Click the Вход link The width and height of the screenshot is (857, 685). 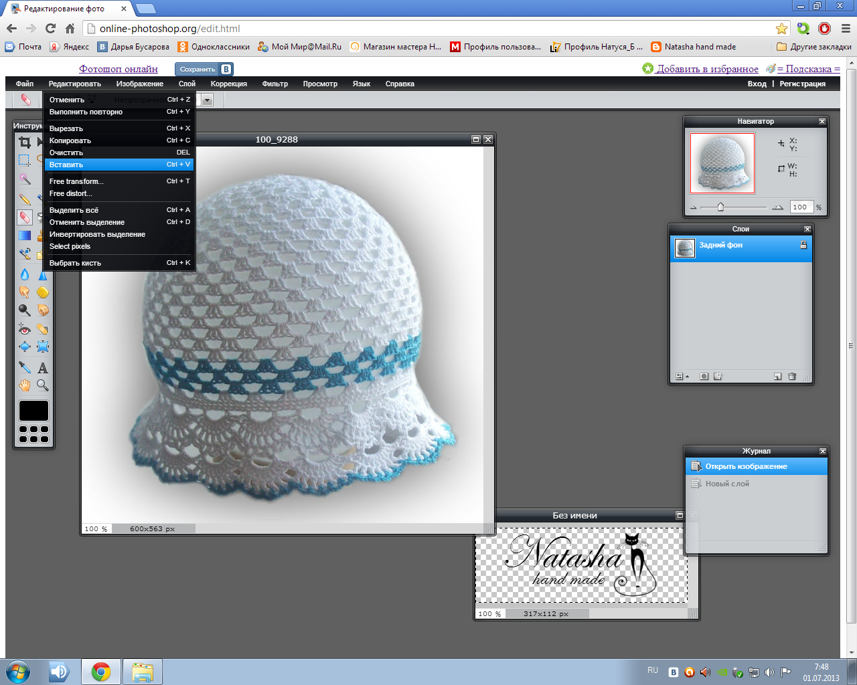coord(757,84)
